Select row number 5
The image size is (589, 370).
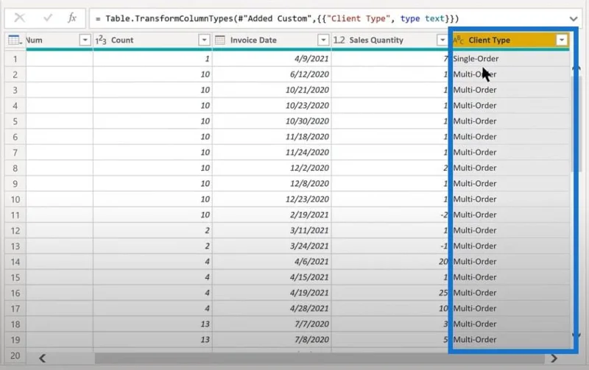coord(15,121)
